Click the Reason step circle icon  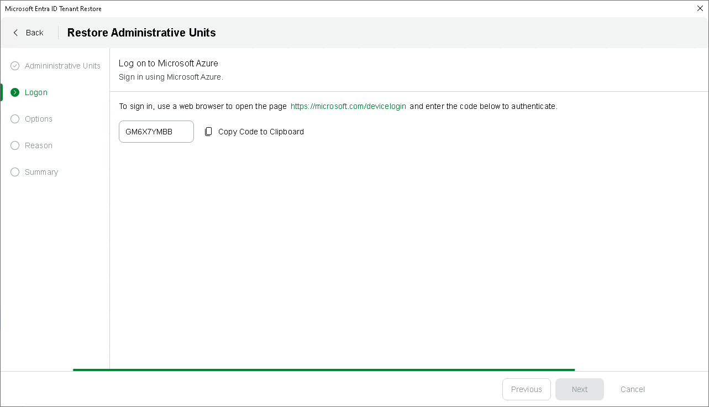pyautogui.click(x=15, y=145)
